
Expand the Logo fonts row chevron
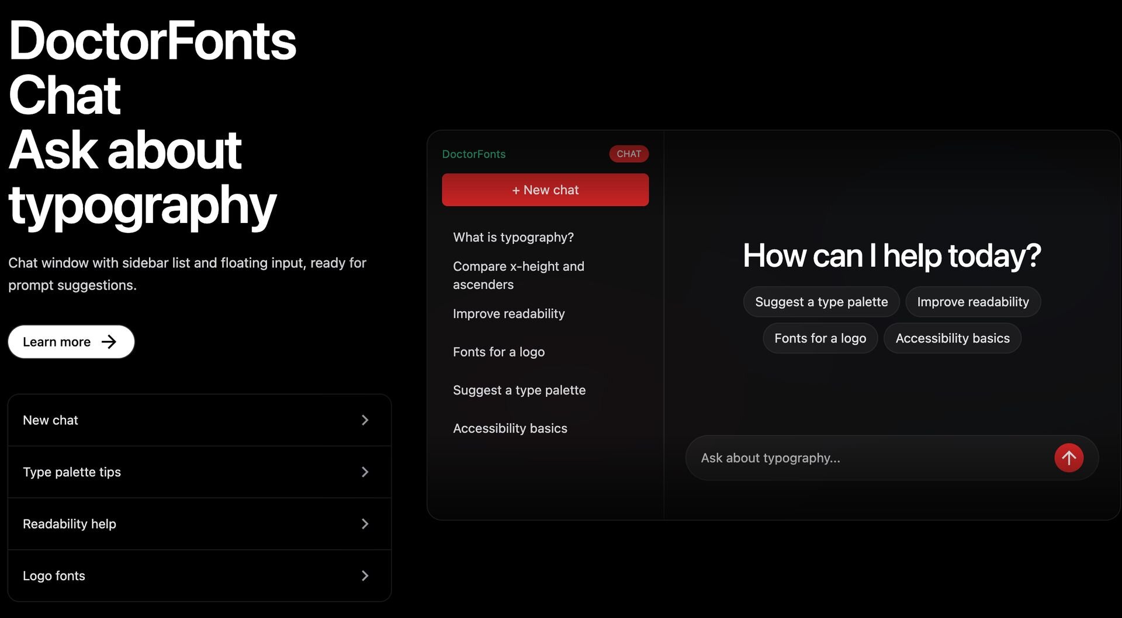pos(365,576)
